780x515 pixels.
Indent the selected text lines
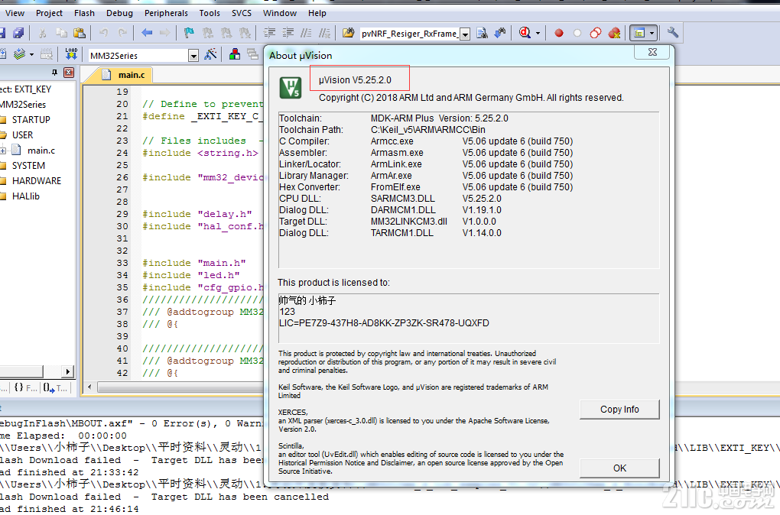pos(269,34)
